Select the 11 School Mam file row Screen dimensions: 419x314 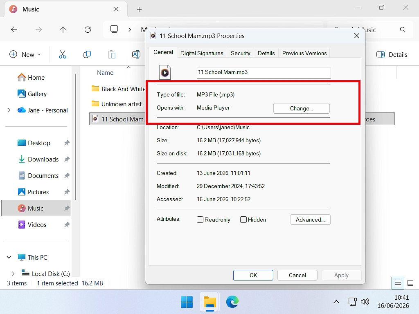(117, 119)
